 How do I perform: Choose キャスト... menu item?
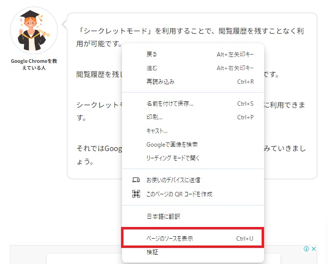(x=193, y=131)
